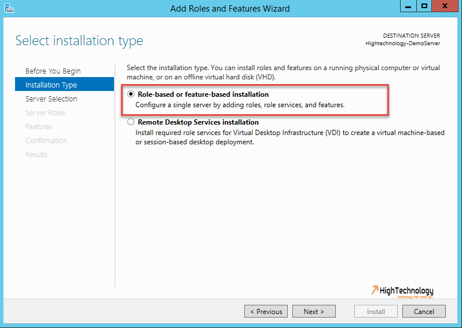Click the Results step in sidebar
The image size is (462, 328).
tap(36, 154)
